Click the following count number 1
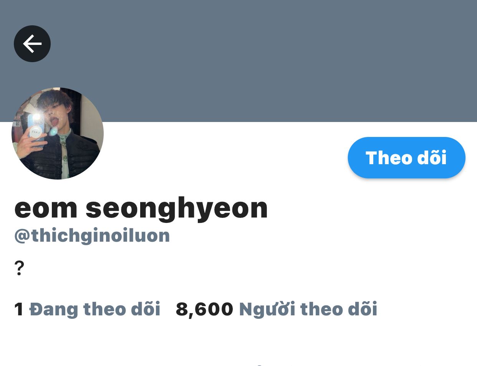 [x=19, y=309]
